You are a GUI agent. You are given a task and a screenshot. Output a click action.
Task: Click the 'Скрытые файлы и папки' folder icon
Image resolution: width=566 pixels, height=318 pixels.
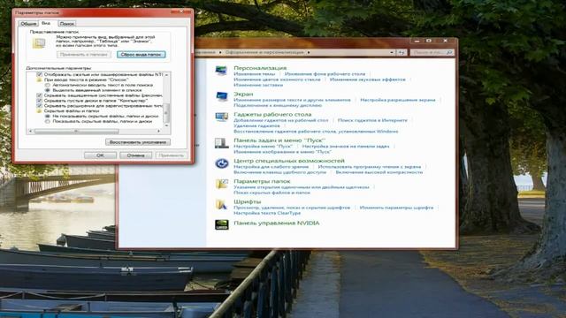click(39, 111)
